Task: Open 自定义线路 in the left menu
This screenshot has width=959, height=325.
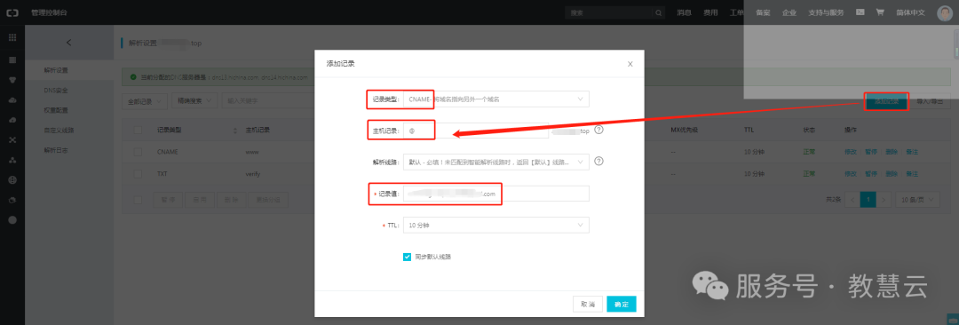Action: 59,131
